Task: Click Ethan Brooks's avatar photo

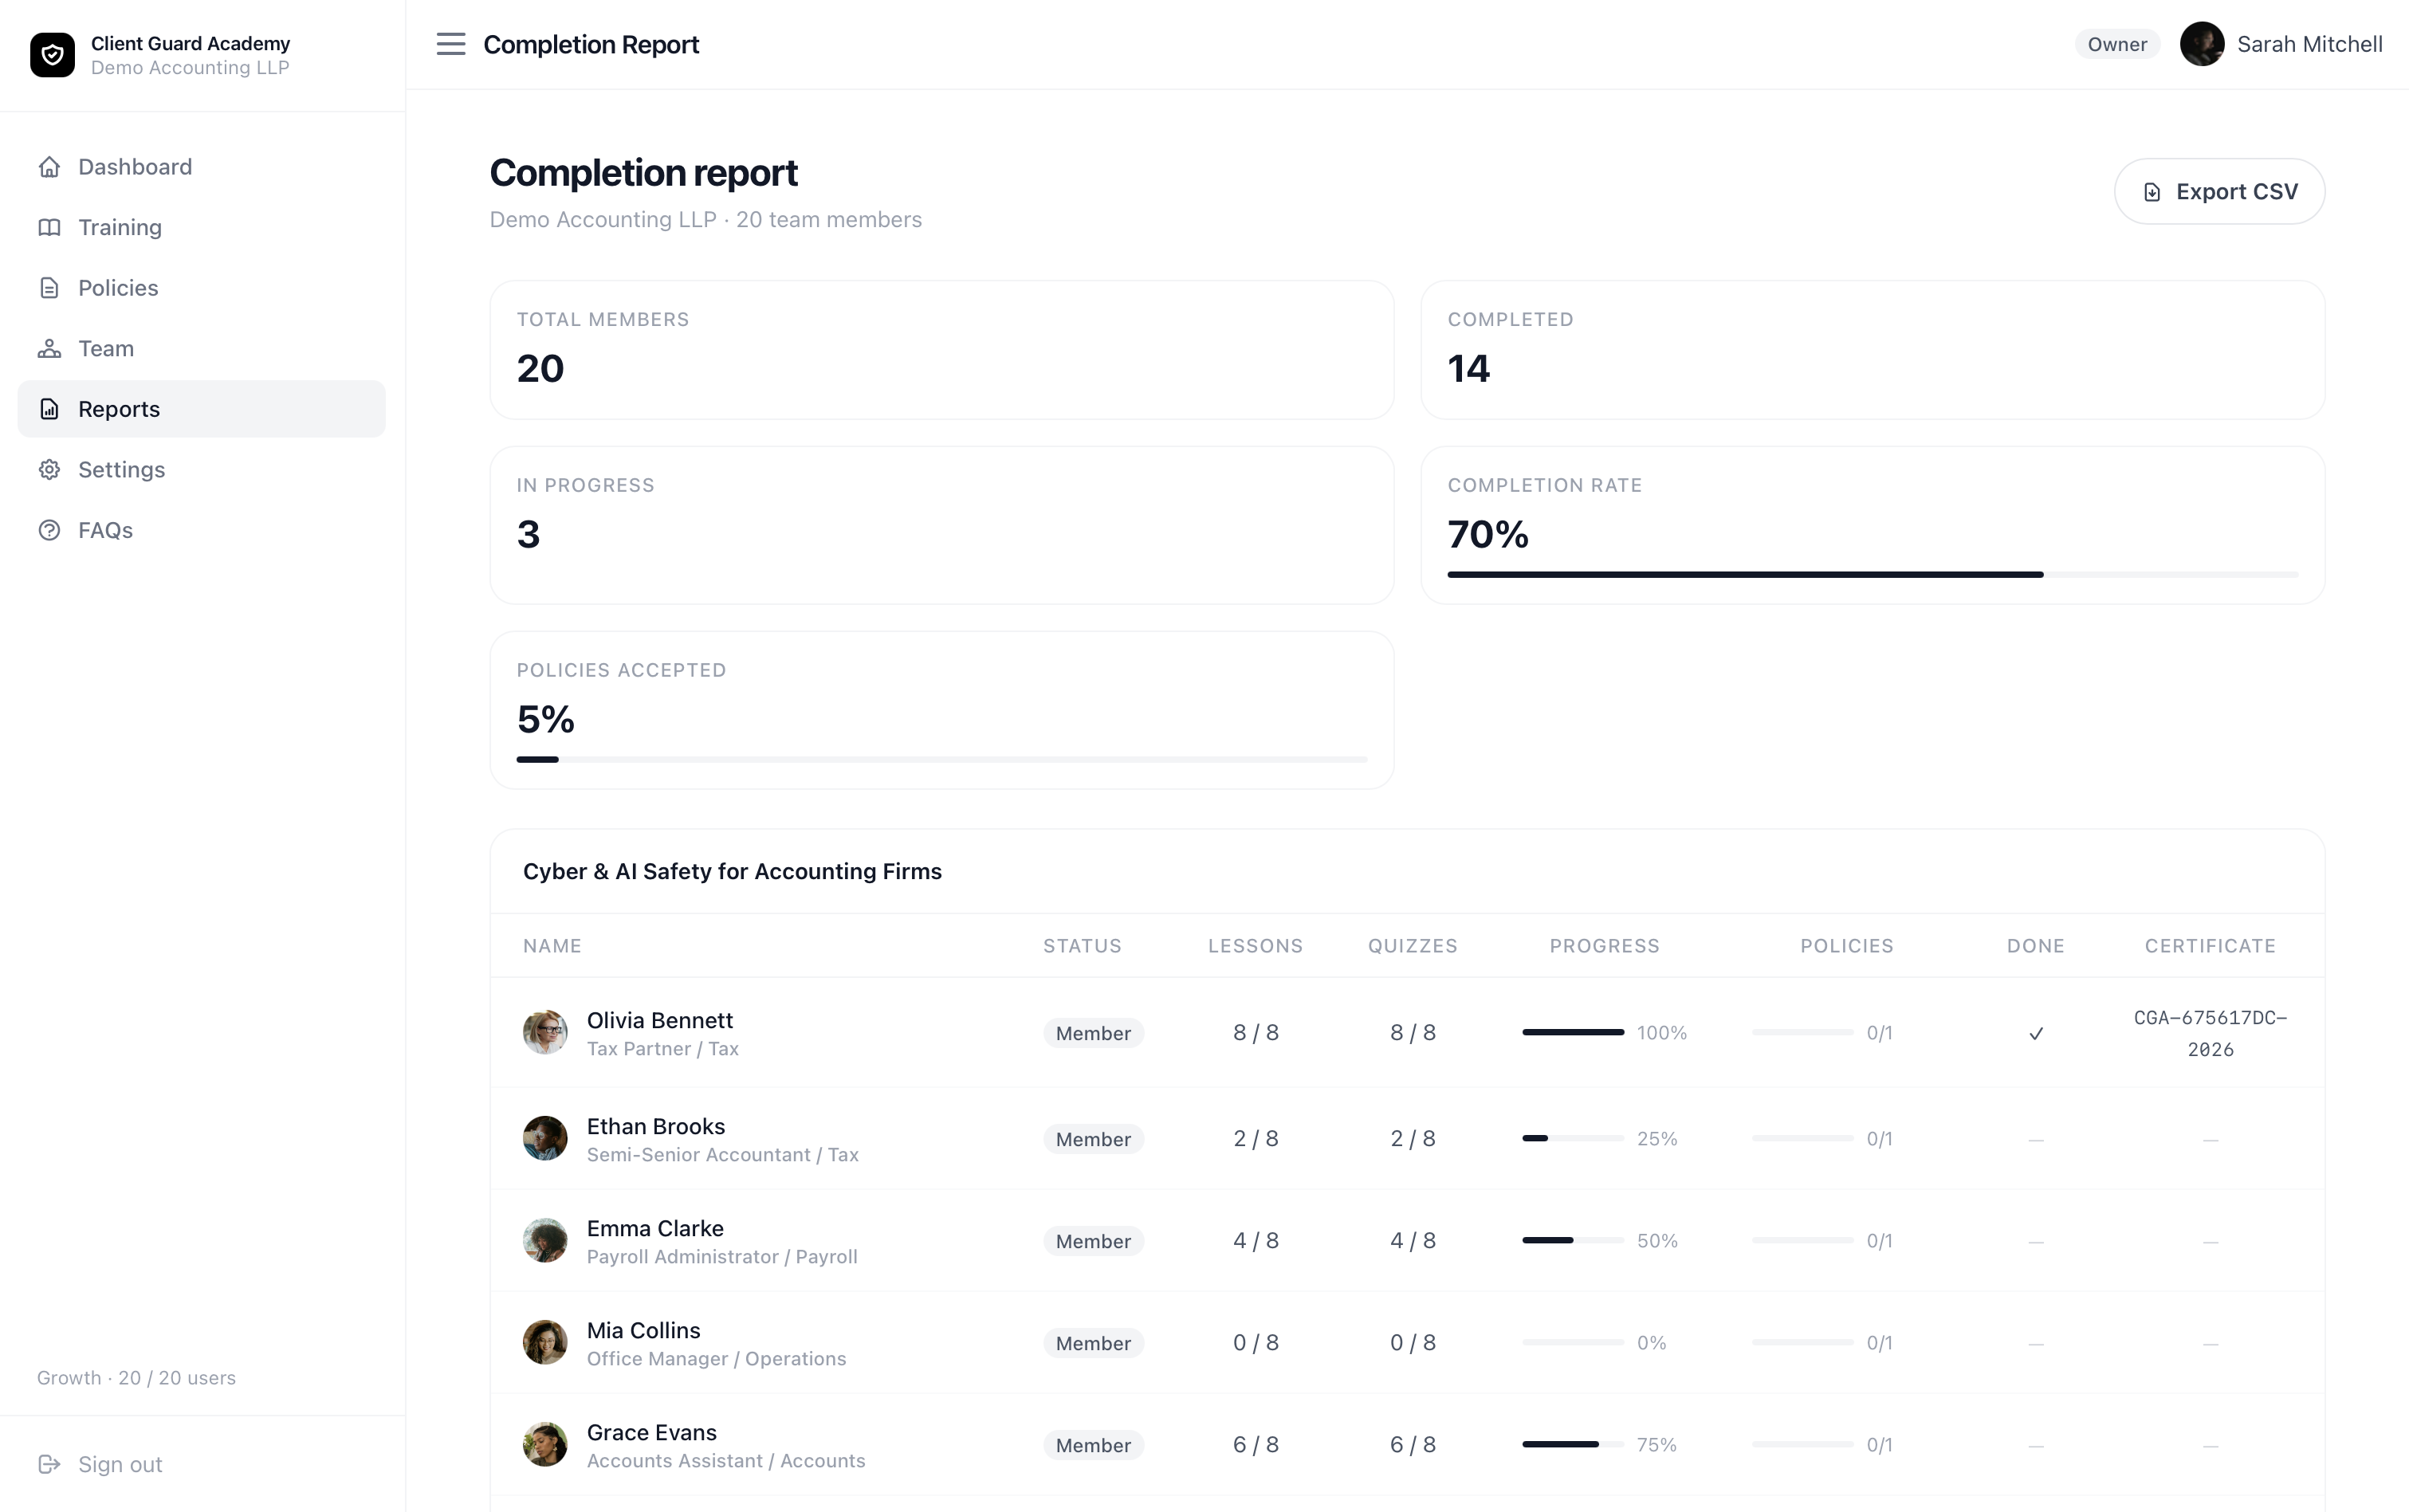Action: (x=545, y=1138)
